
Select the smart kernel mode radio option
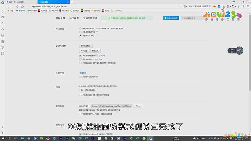(x=80, y=29)
